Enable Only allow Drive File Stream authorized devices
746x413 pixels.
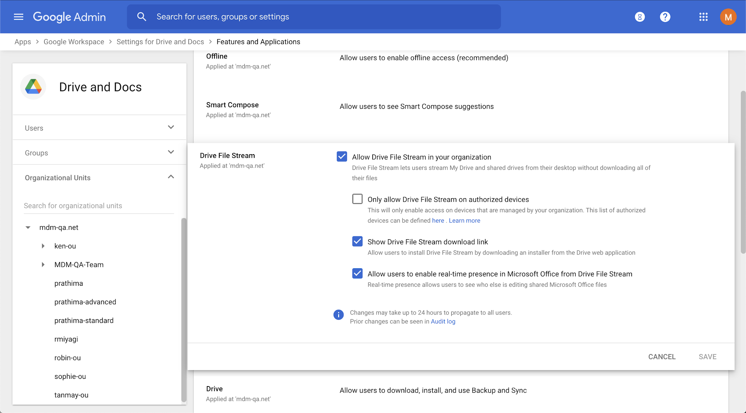[357, 199]
